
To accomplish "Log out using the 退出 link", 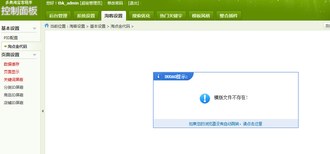I will [x=133, y=3].
